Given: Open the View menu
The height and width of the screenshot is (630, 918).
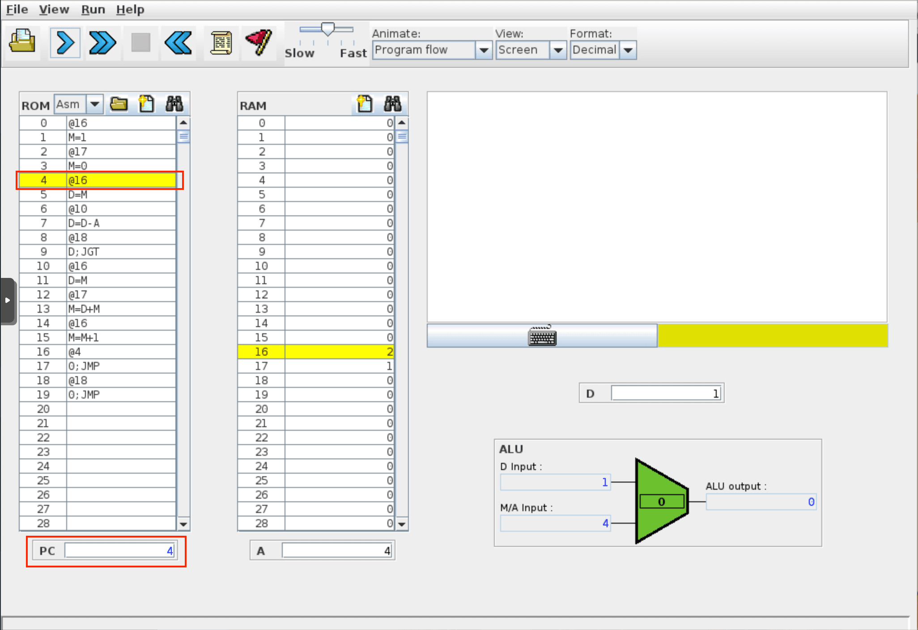Looking at the screenshot, I should [54, 9].
